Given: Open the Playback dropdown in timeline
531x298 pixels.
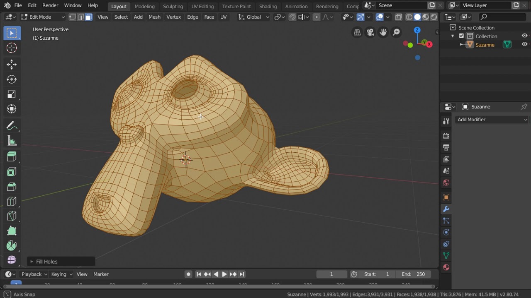Looking at the screenshot, I should click(x=34, y=274).
